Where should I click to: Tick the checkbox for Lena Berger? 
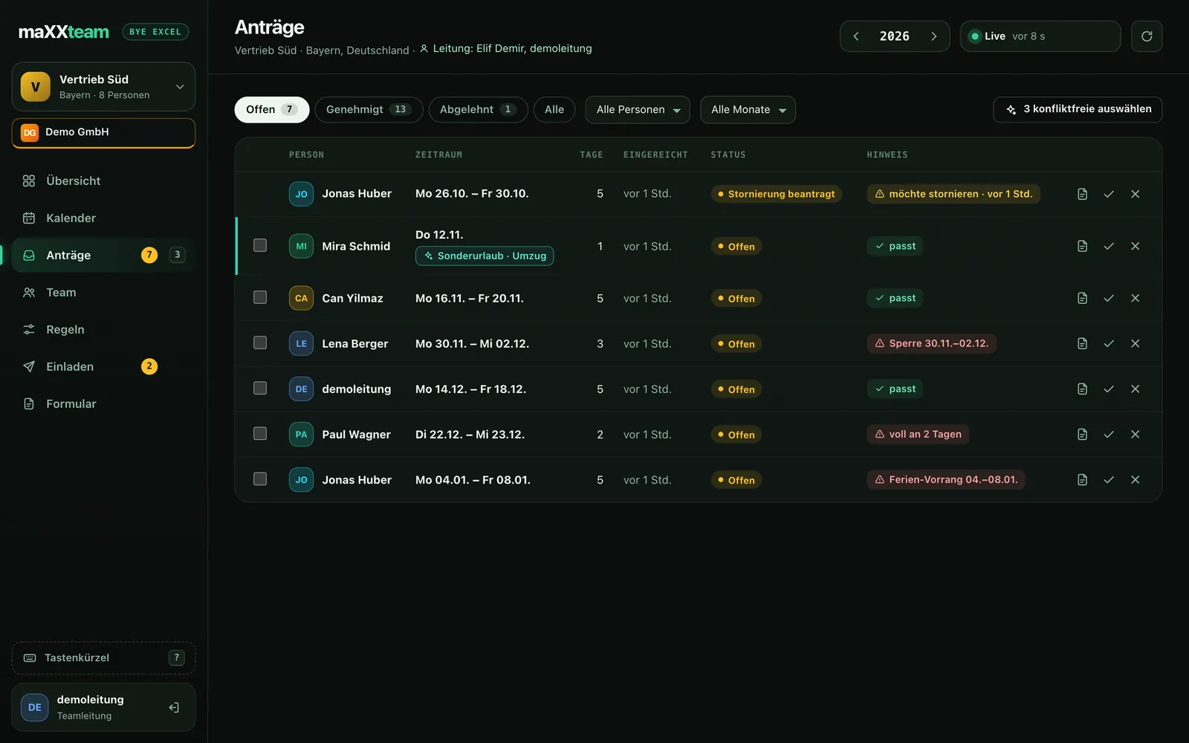(x=260, y=343)
